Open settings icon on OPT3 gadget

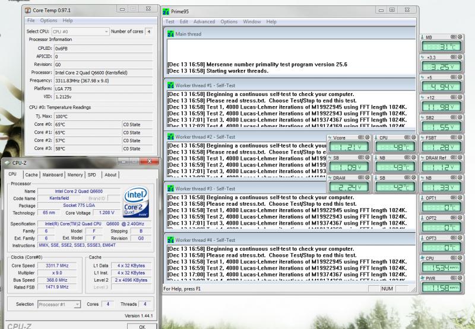(x=454, y=238)
